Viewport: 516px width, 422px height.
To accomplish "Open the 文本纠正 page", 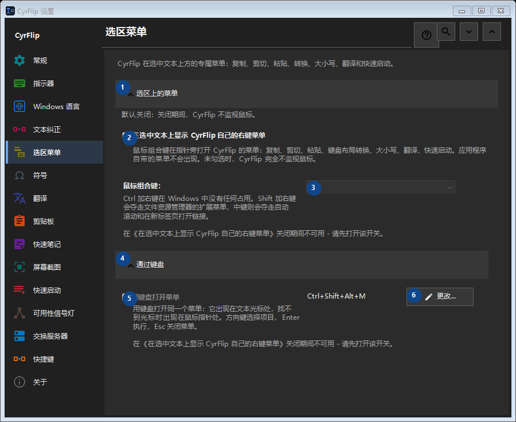I will [54, 129].
